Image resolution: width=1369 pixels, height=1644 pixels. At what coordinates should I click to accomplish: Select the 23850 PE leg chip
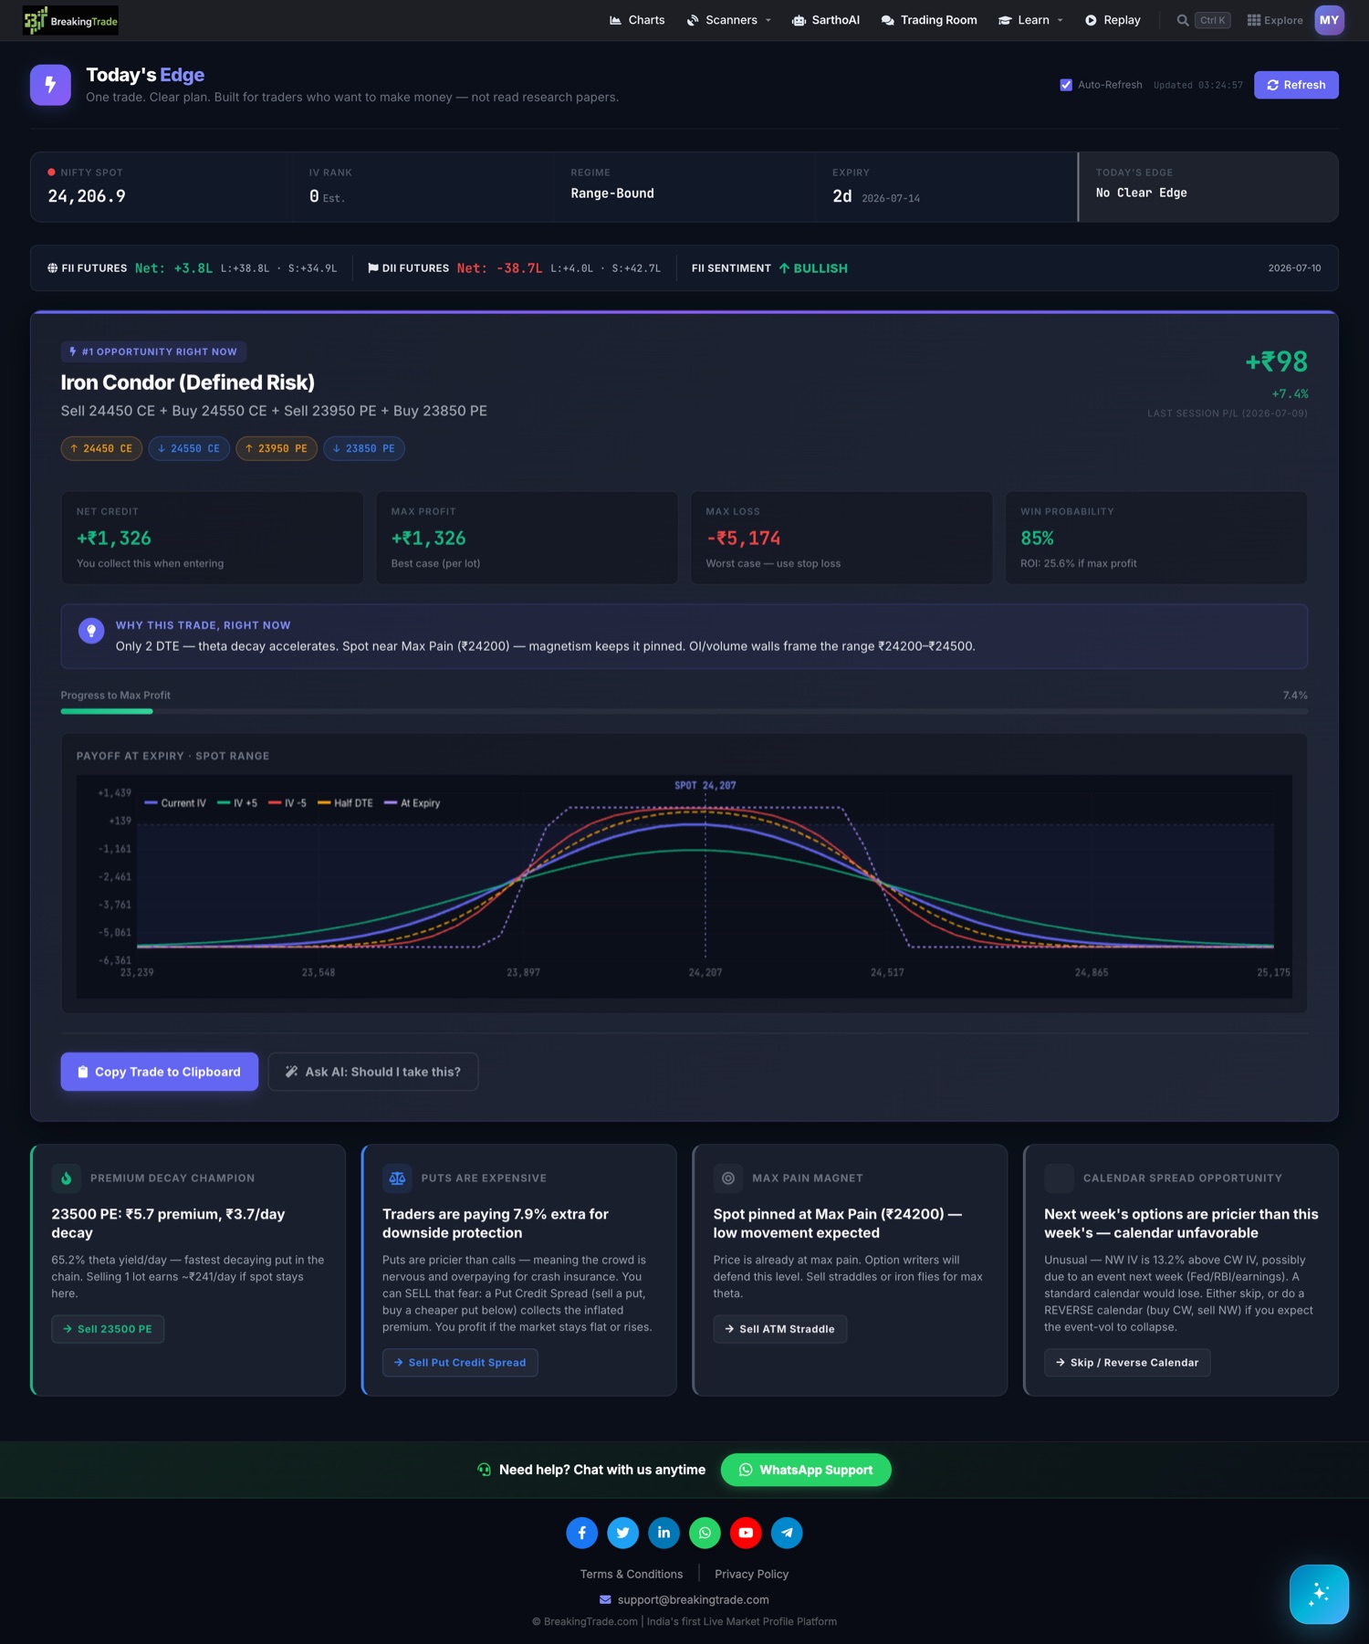tap(364, 448)
